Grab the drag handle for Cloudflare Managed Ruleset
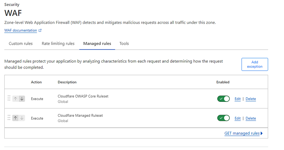 coord(9,118)
